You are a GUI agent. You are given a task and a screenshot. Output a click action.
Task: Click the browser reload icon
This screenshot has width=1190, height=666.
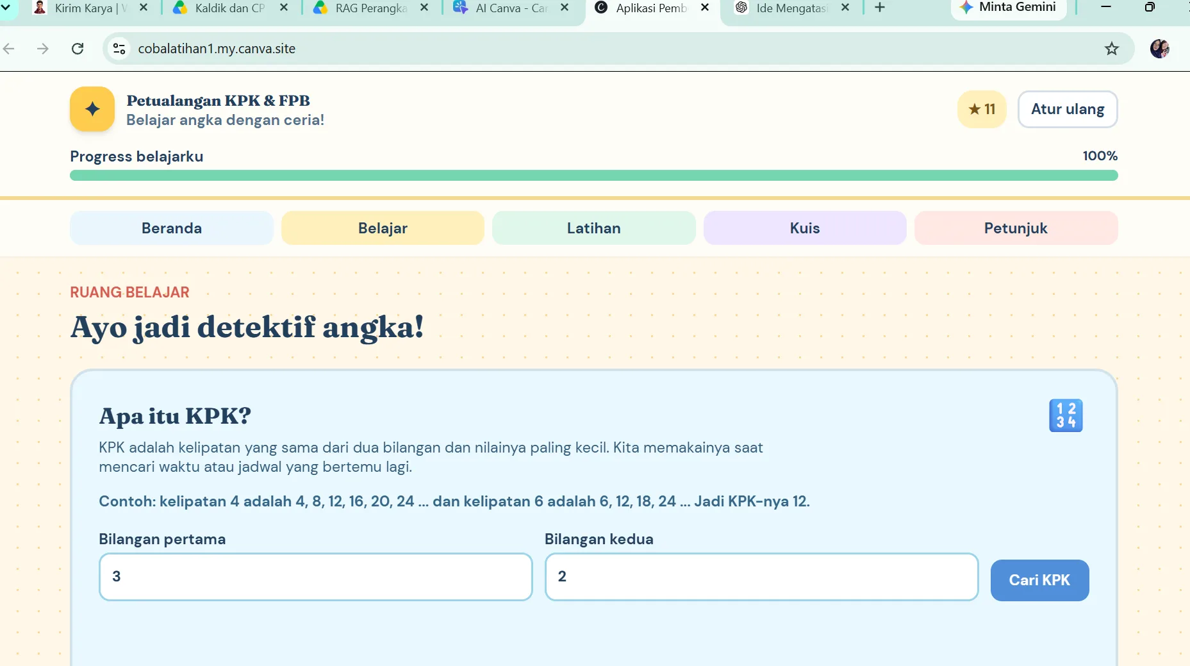(78, 49)
